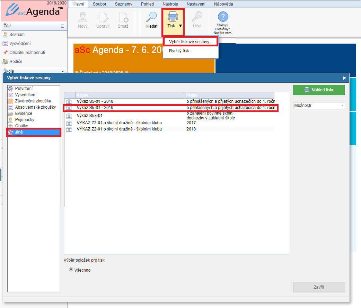Viewport: 361px width, 308px height.
Task: Close the Výběr tiskové sestavy dialog
Action: [x=344, y=78]
